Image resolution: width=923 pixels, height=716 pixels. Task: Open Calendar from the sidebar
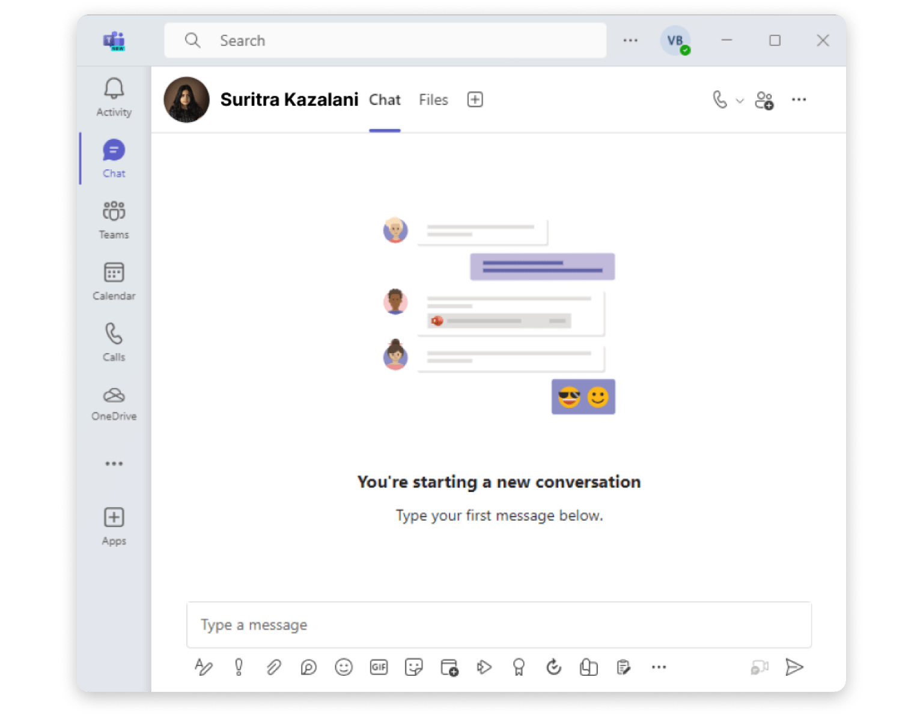pos(114,281)
